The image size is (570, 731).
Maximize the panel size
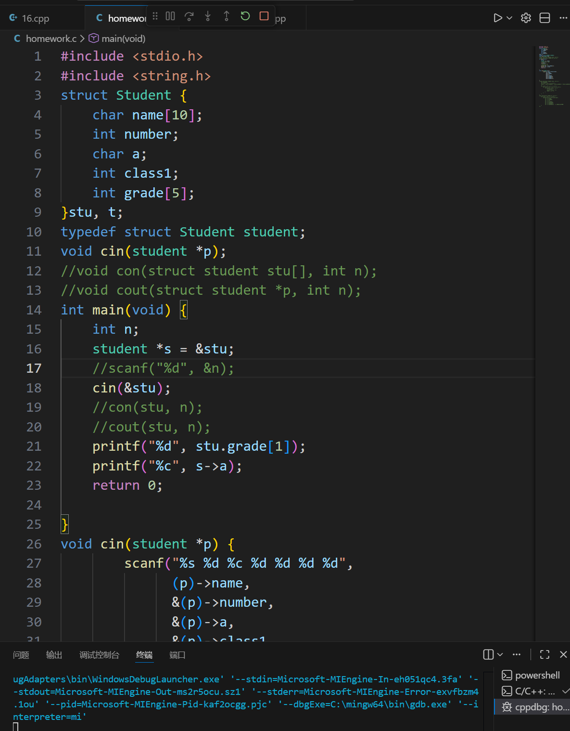[x=545, y=654]
